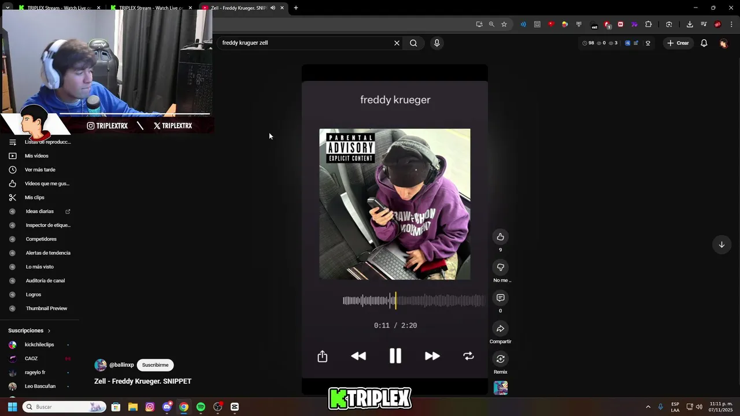
Task: Open Chrome media controls icon
Action: (x=704, y=24)
